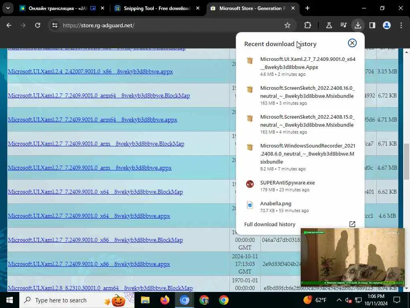
Task: Open ScreenSketch 2022.2408.15.0 Msixbundle download
Action: click(x=300, y=124)
